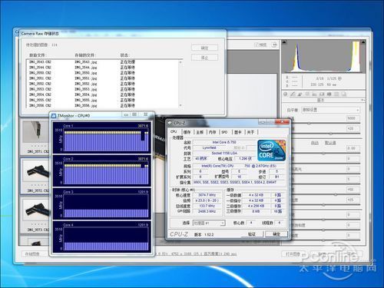Open the Snapshots panel icon
The image size is (384, 288).
343,94
